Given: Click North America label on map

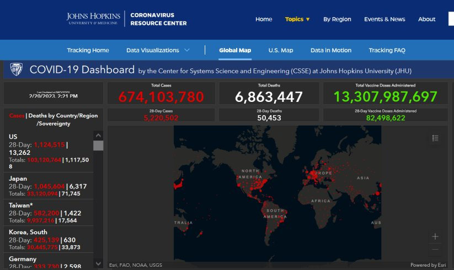Looking at the screenshot, I should [250, 174].
